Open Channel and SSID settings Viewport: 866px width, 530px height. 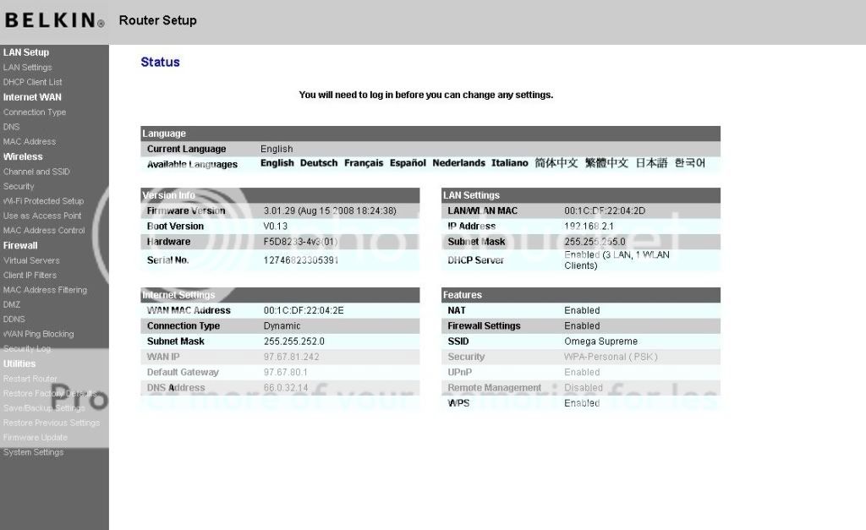pos(36,172)
